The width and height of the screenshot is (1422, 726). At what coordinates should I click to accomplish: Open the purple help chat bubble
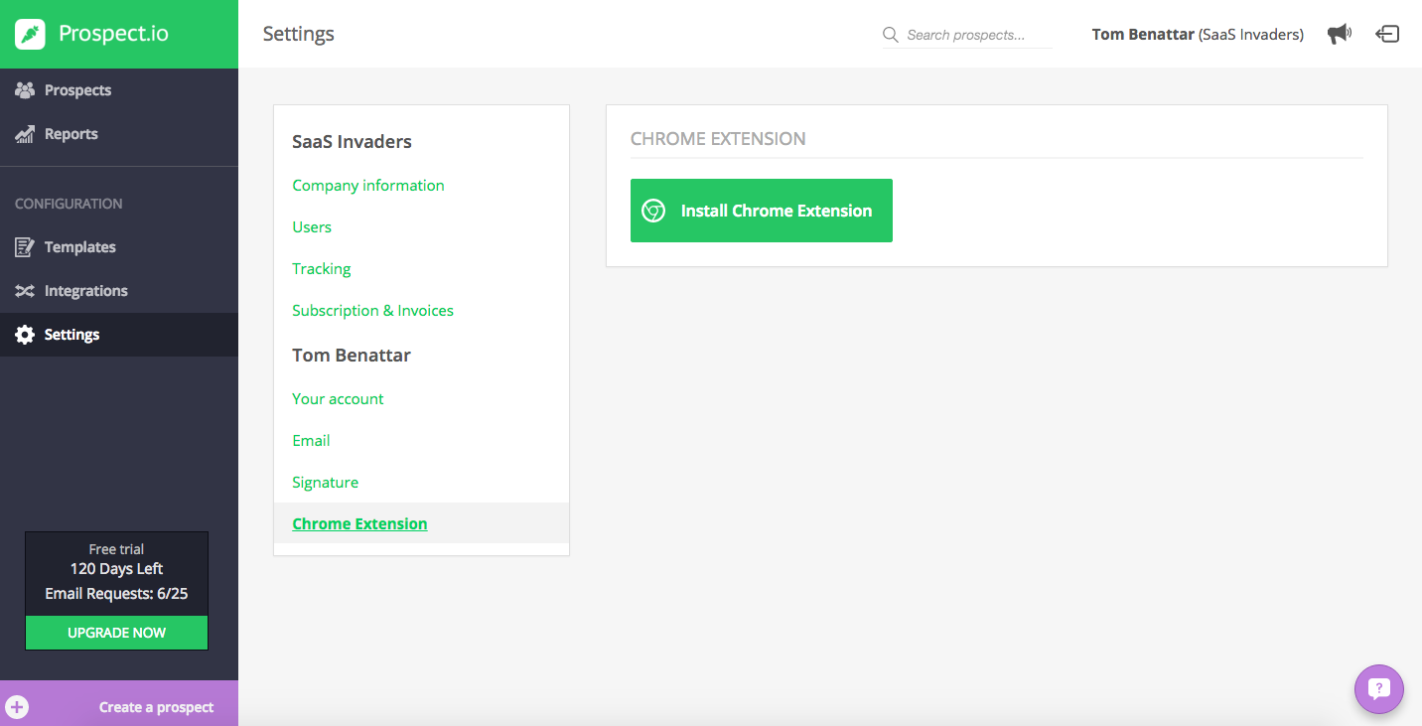click(1379, 689)
